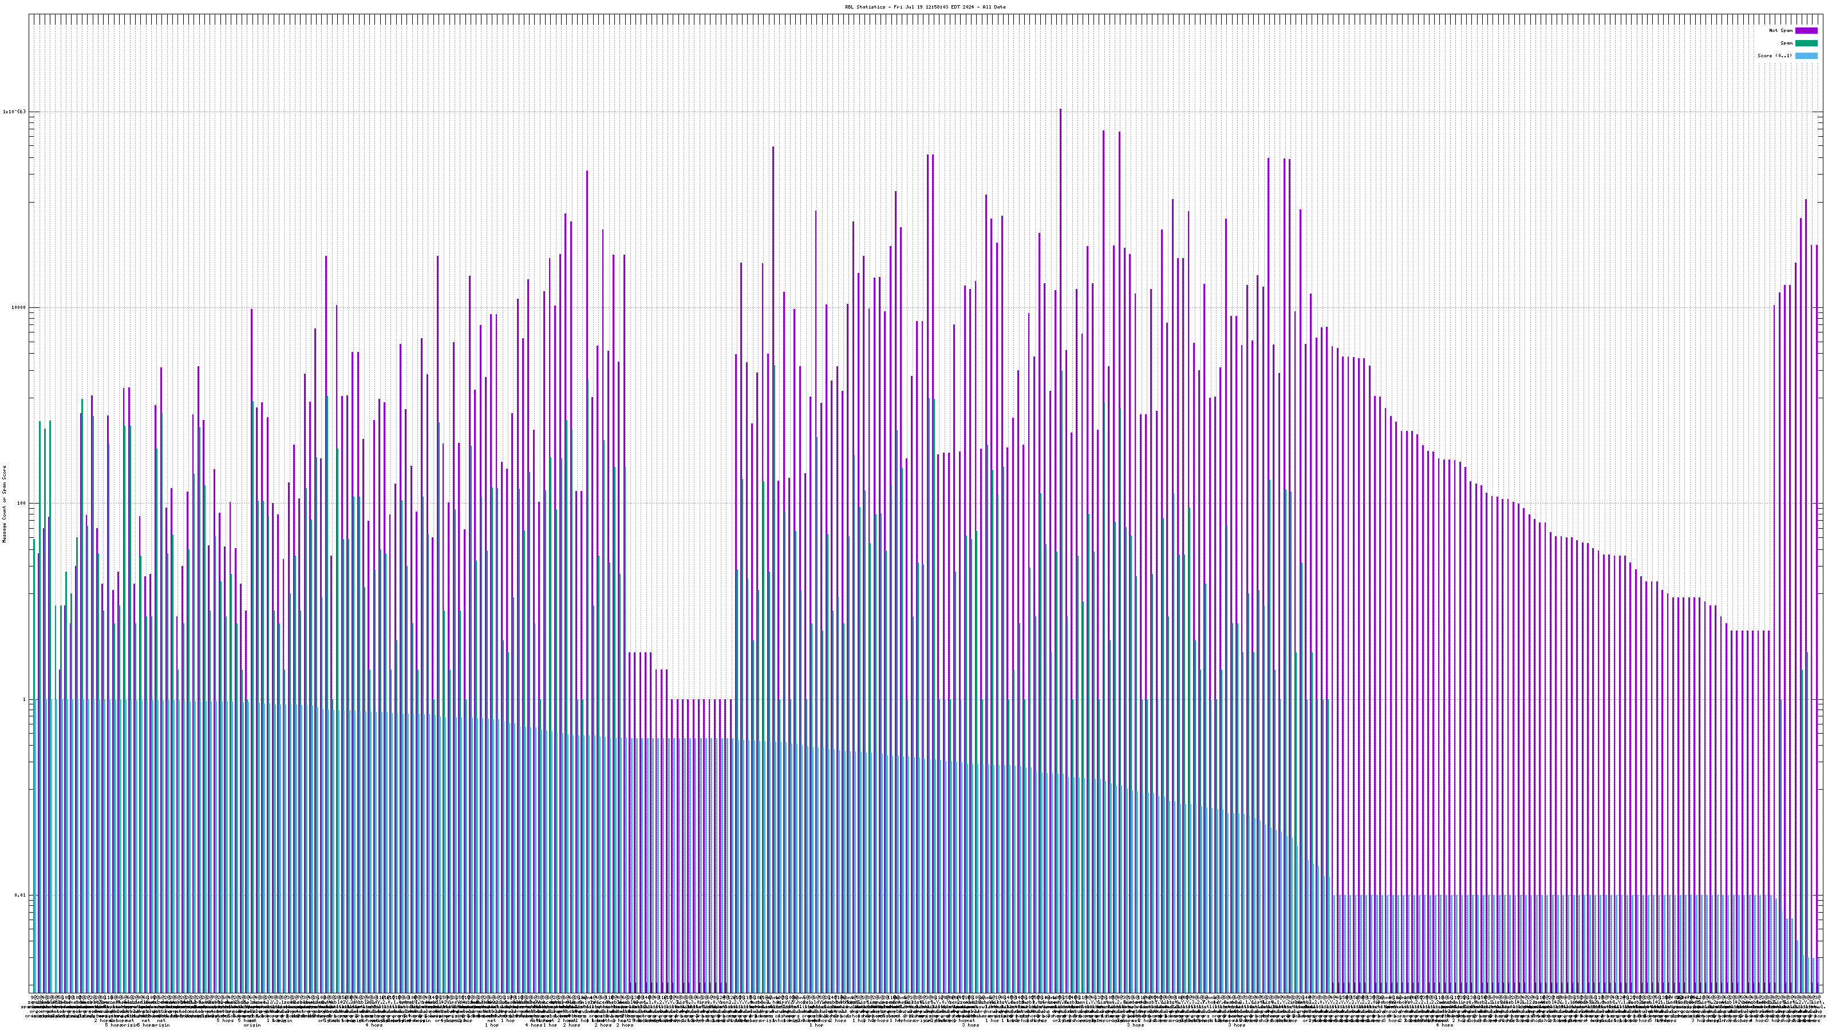The height and width of the screenshot is (1030, 1832).
Task: Click the 10000 y-axis tick label
Action: pyautogui.click(x=17, y=308)
